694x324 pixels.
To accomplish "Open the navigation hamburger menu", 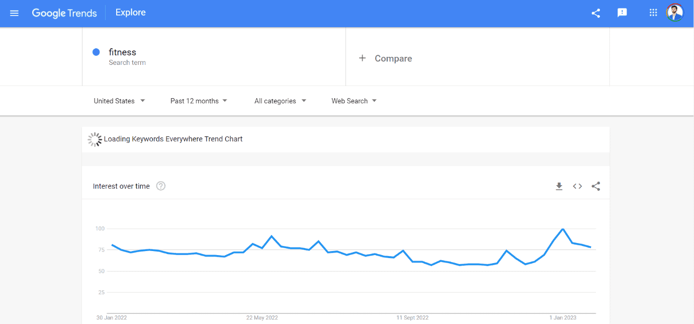I will pos(14,13).
